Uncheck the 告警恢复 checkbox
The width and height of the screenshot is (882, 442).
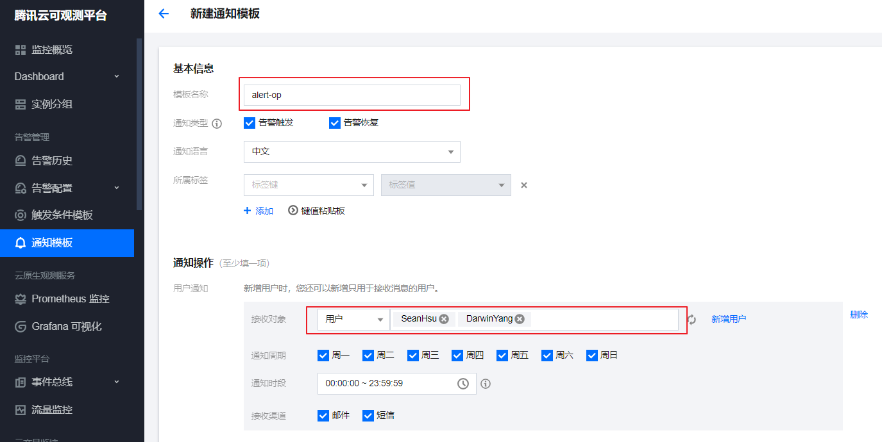click(334, 123)
